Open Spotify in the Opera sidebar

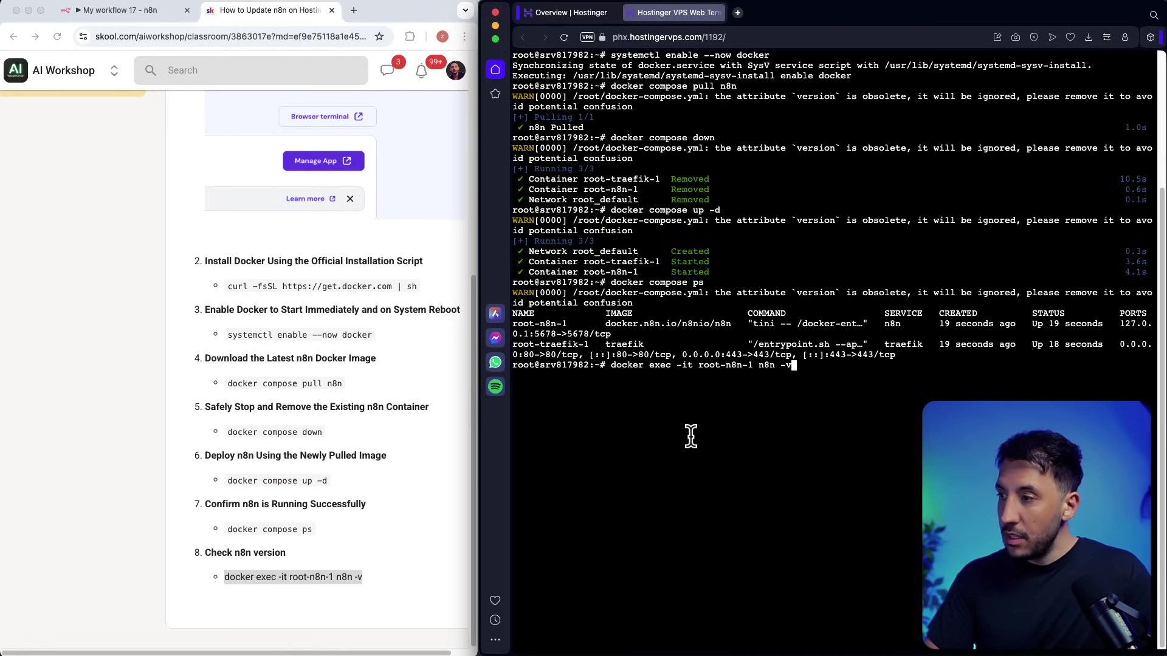point(495,386)
